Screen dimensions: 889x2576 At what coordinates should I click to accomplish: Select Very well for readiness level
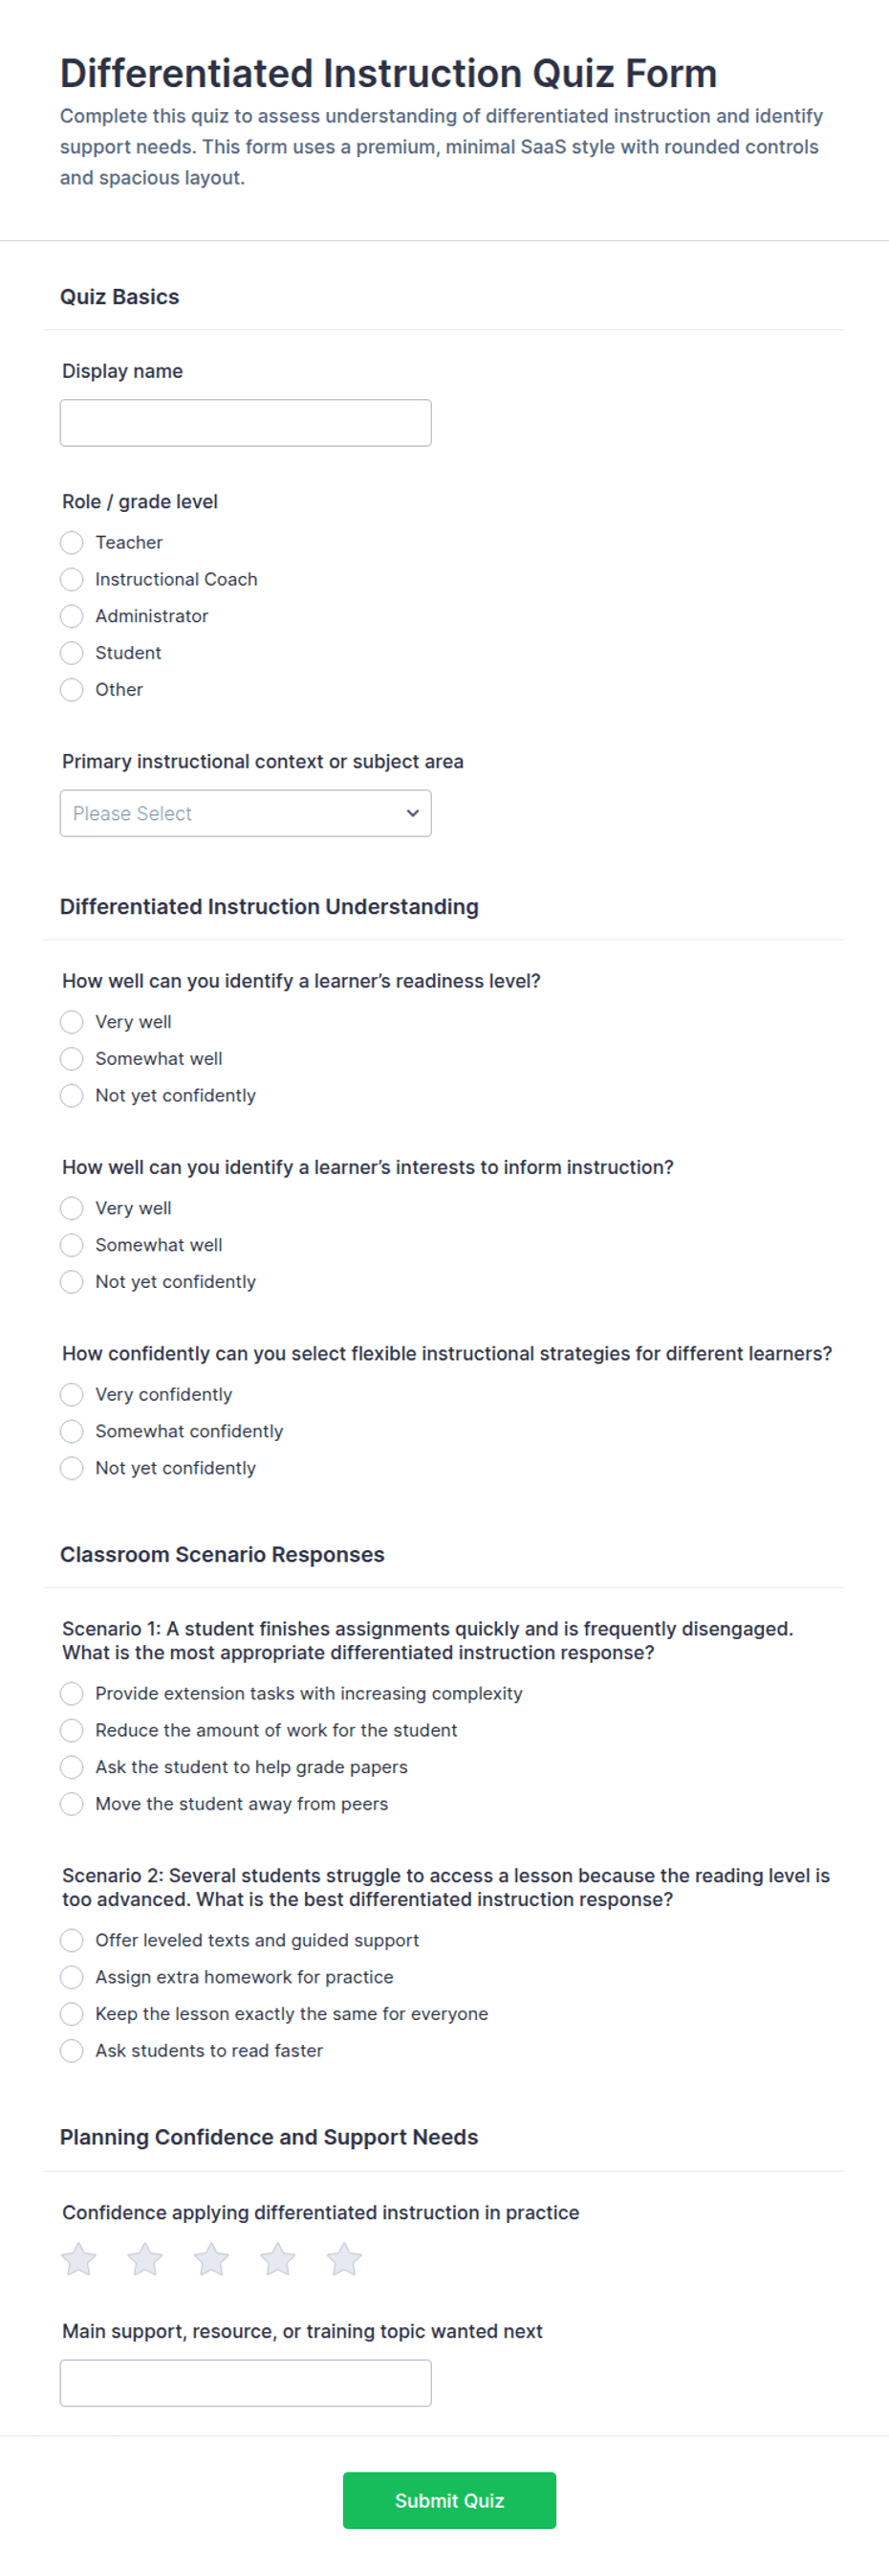click(72, 1022)
